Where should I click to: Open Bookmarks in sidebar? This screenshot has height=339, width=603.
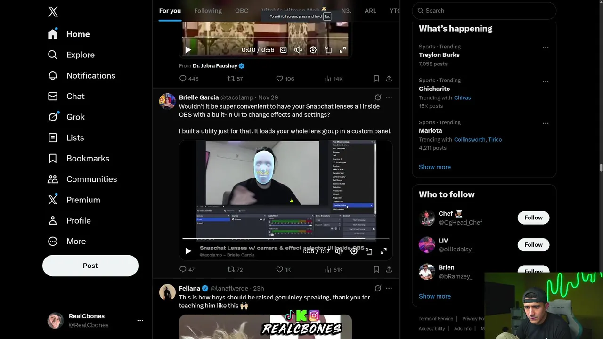click(x=78, y=158)
